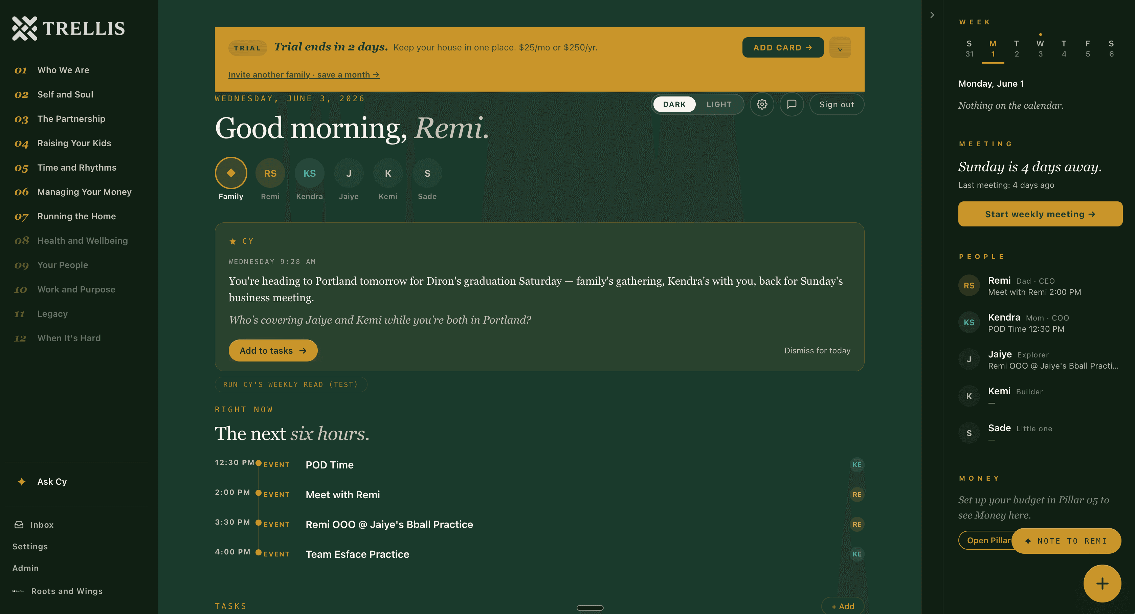1135x614 pixels.
Task: Select the K Kemi avatar filter
Action: click(x=388, y=173)
